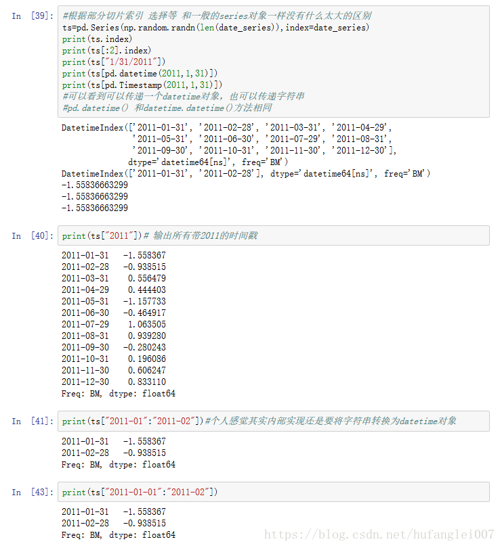Click the pd.Timestamp(2011,1,31) code line

[142, 85]
